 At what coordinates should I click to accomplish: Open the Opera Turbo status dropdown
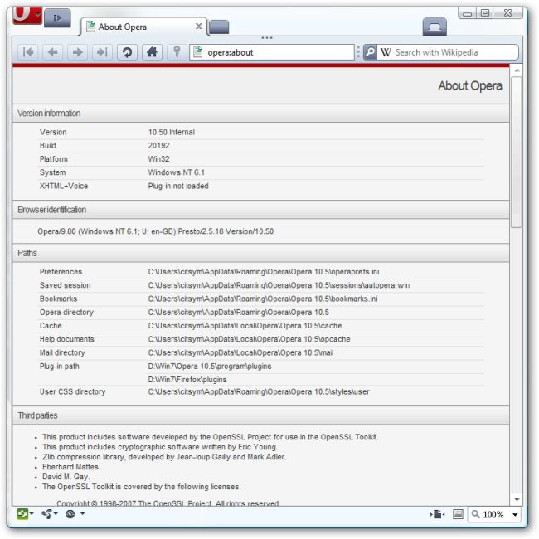click(x=75, y=514)
